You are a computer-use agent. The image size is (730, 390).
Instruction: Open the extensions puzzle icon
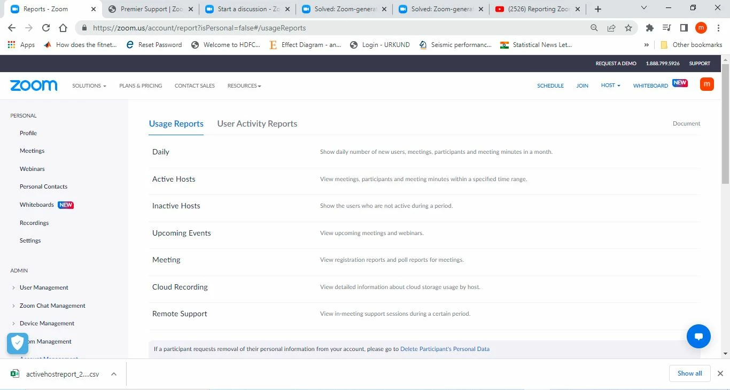pos(650,28)
